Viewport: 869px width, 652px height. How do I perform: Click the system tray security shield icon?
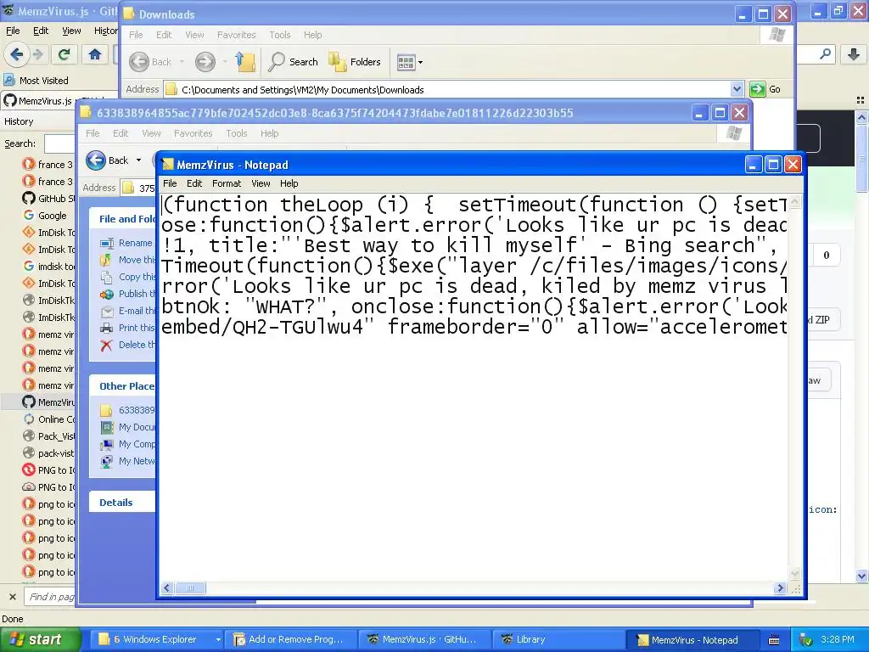point(806,640)
